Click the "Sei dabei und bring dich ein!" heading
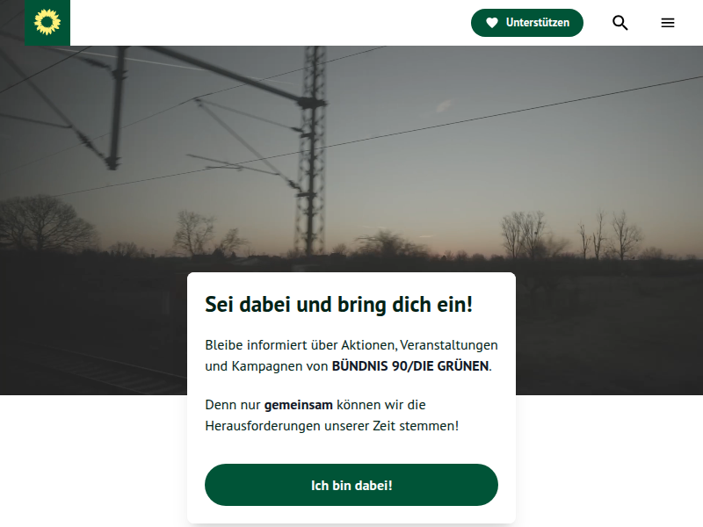The image size is (703, 527). coord(339,304)
